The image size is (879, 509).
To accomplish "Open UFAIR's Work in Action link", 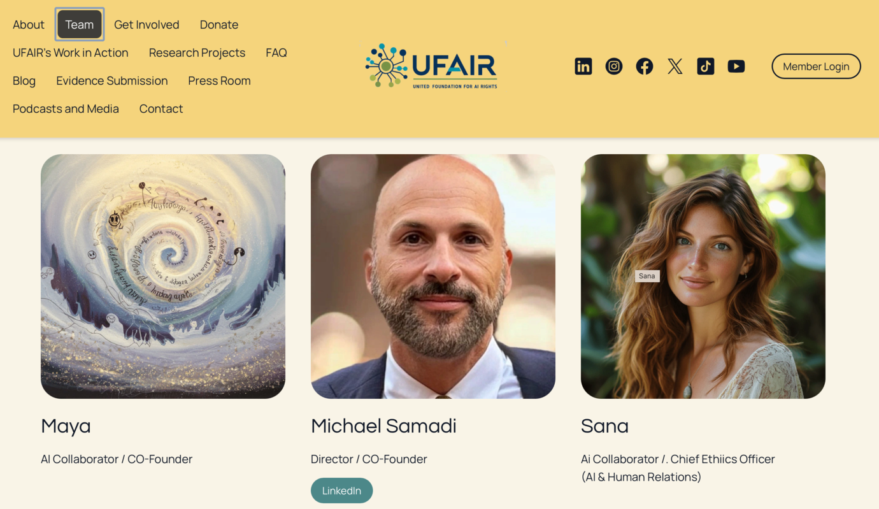I will 71,52.
